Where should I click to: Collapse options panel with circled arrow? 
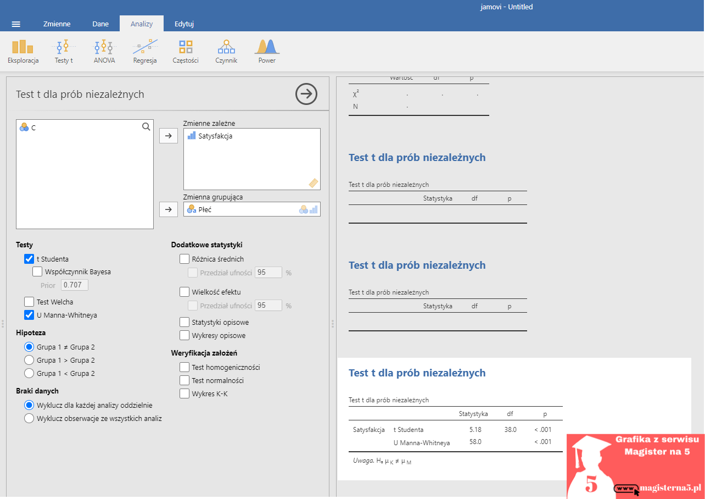[306, 94]
